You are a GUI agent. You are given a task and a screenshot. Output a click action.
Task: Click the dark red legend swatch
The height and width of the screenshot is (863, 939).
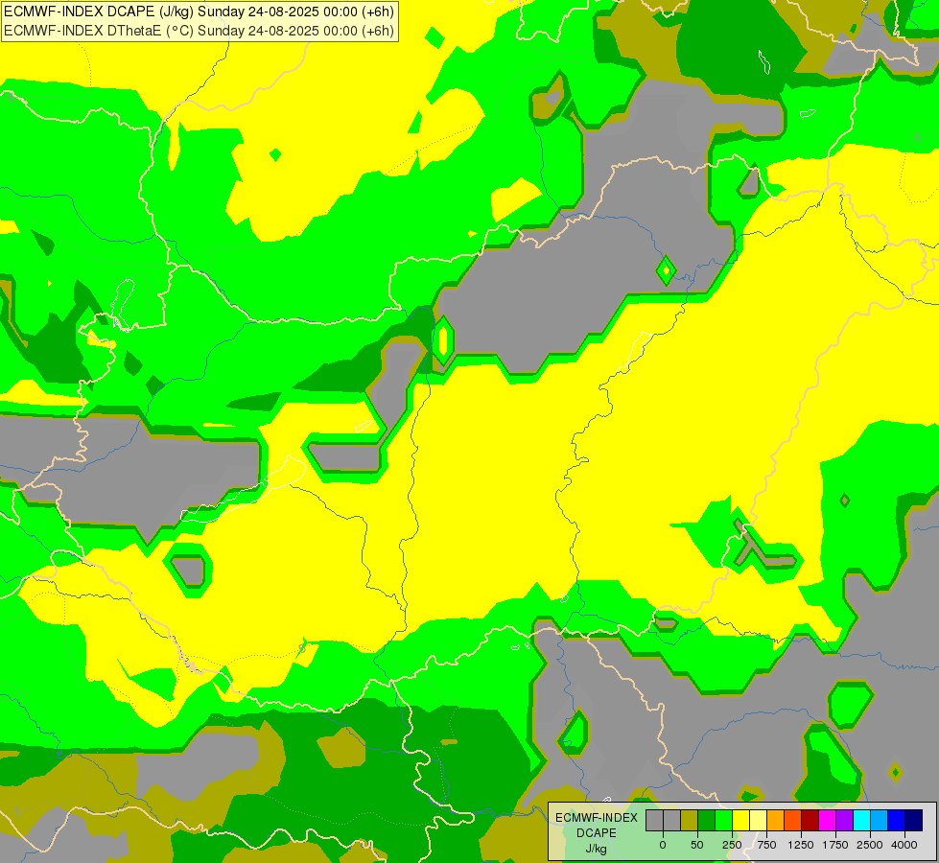click(x=810, y=821)
